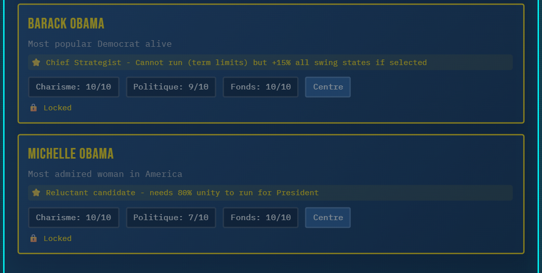This screenshot has width=542, height=273.
Task: Select the Michelle Obama card title
Action: pyautogui.click(x=71, y=154)
